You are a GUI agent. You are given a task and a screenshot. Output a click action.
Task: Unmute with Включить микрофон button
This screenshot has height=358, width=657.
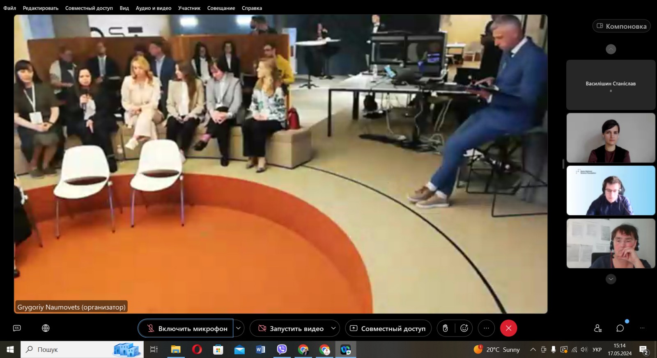pos(186,328)
